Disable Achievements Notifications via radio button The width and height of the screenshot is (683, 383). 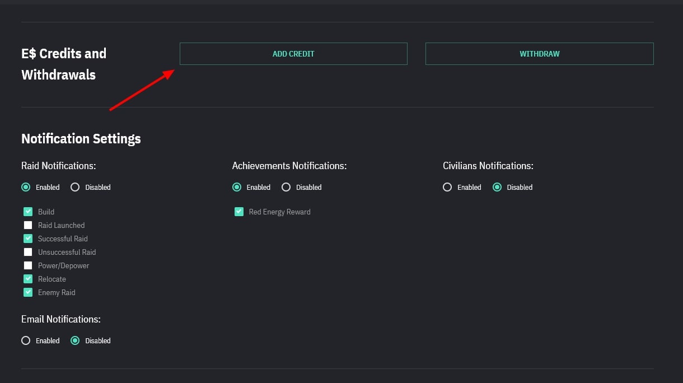pyautogui.click(x=286, y=187)
